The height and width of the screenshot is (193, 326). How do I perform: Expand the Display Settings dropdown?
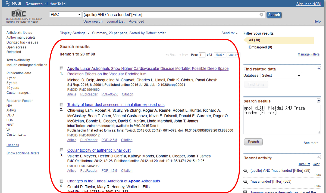[75, 33]
